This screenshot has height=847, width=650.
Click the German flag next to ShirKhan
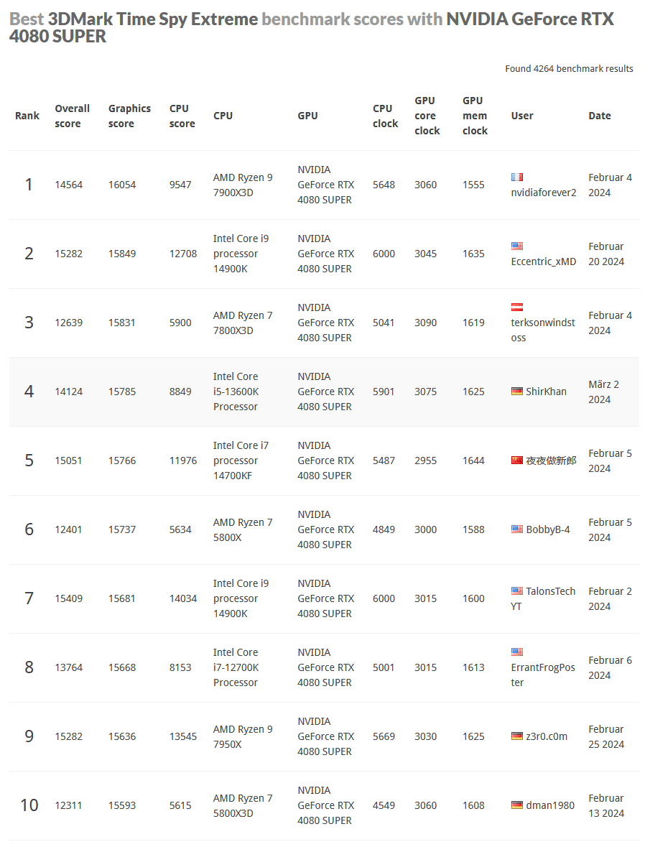pos(517,392)
